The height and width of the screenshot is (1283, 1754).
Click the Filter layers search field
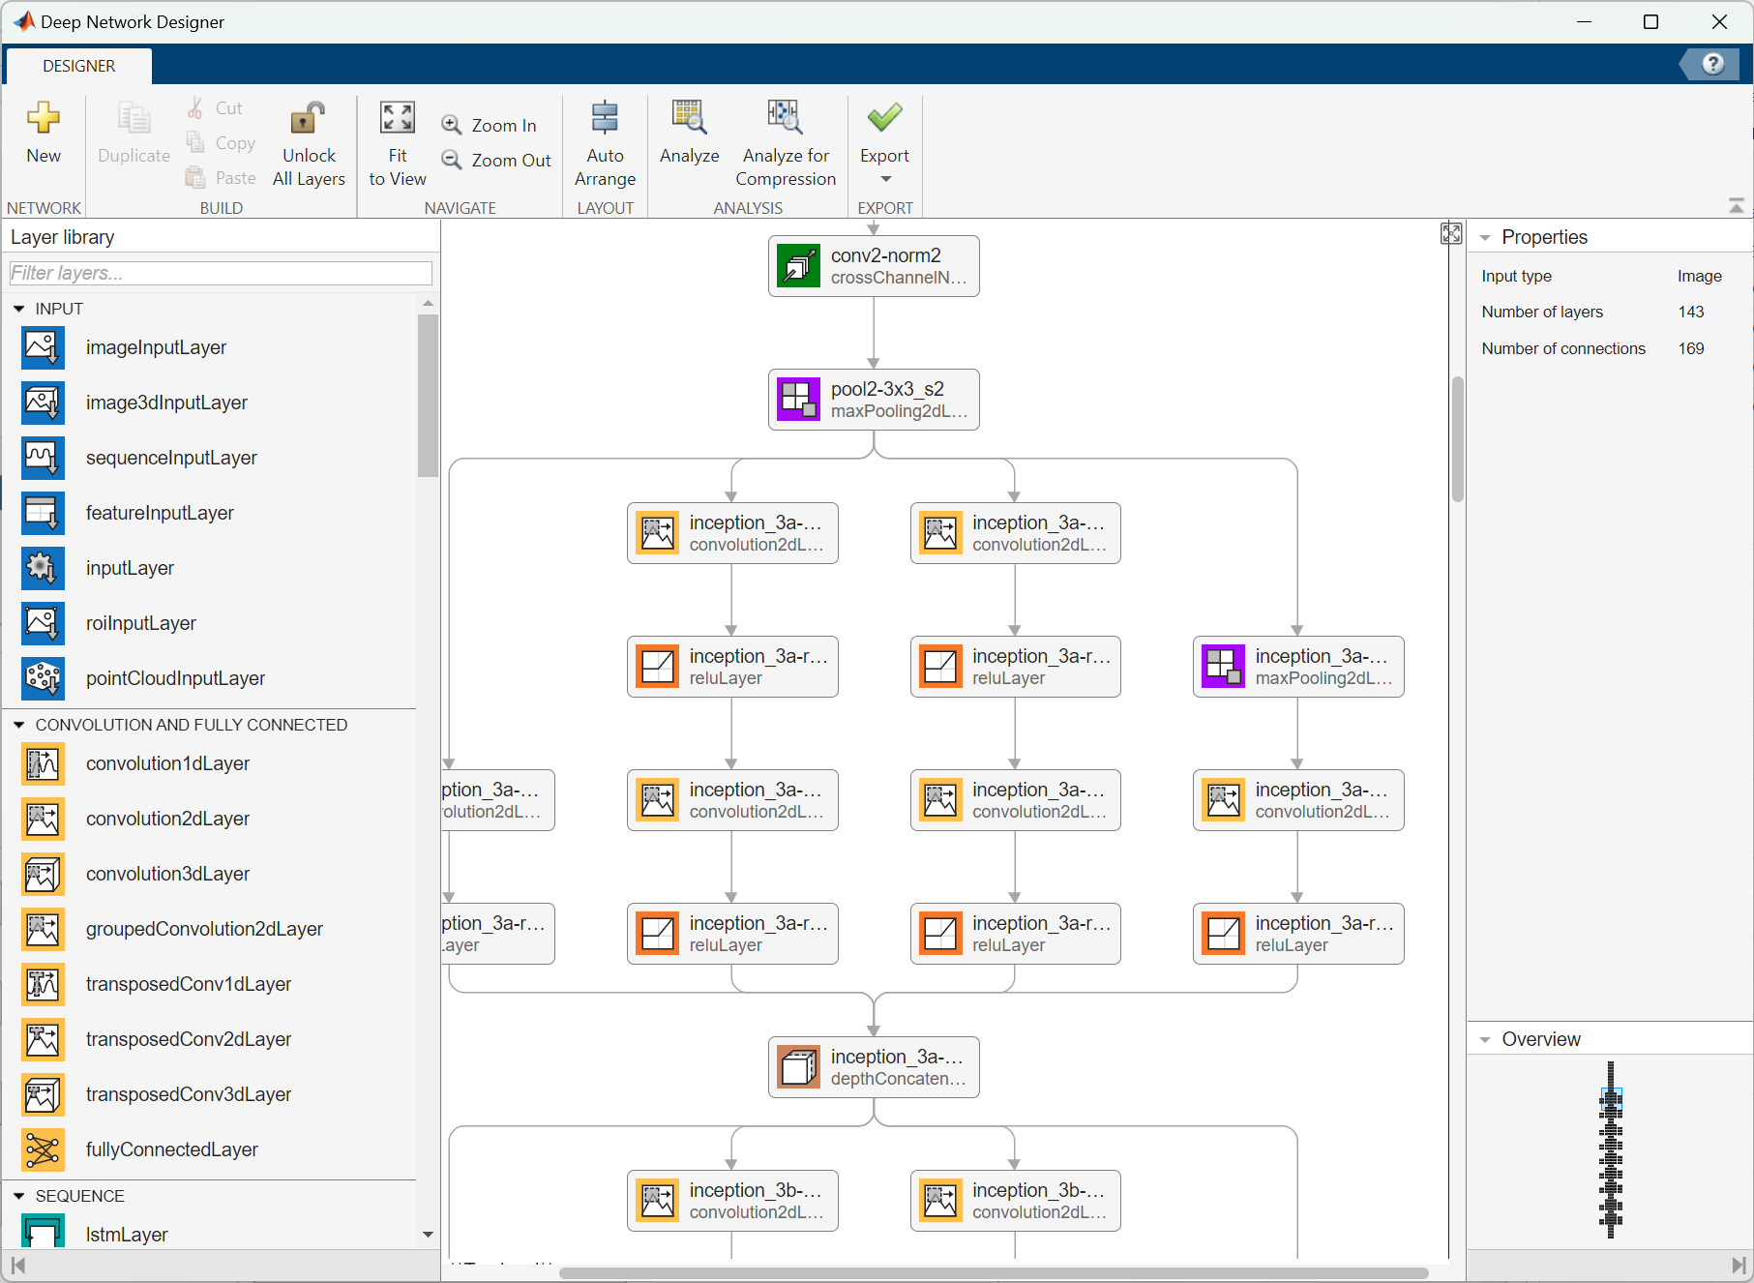(221, 274)
